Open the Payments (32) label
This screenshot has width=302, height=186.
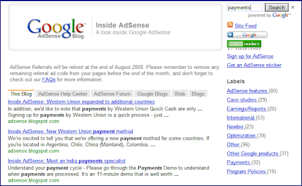239,162
